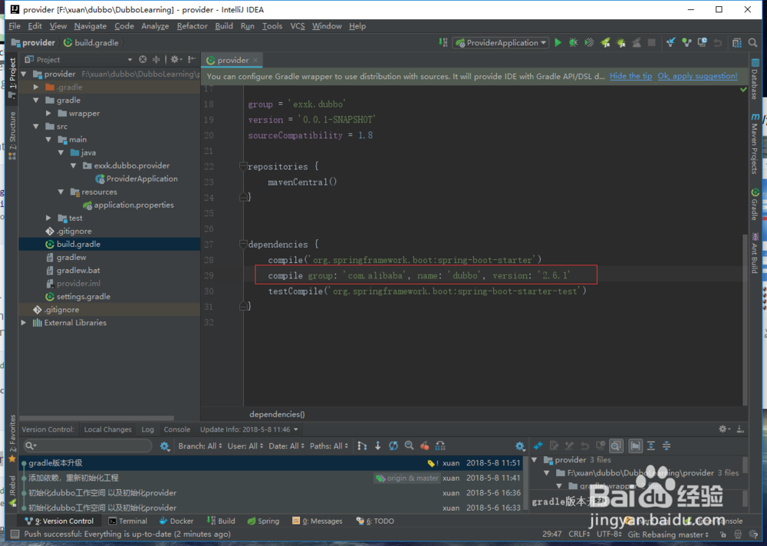Toggle Preview Diff in commit details toolbar

point(617,446)
